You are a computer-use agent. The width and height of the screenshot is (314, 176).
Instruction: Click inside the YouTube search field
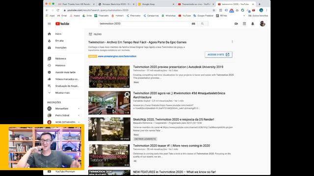pyautogui.click(x=144, y=24)
